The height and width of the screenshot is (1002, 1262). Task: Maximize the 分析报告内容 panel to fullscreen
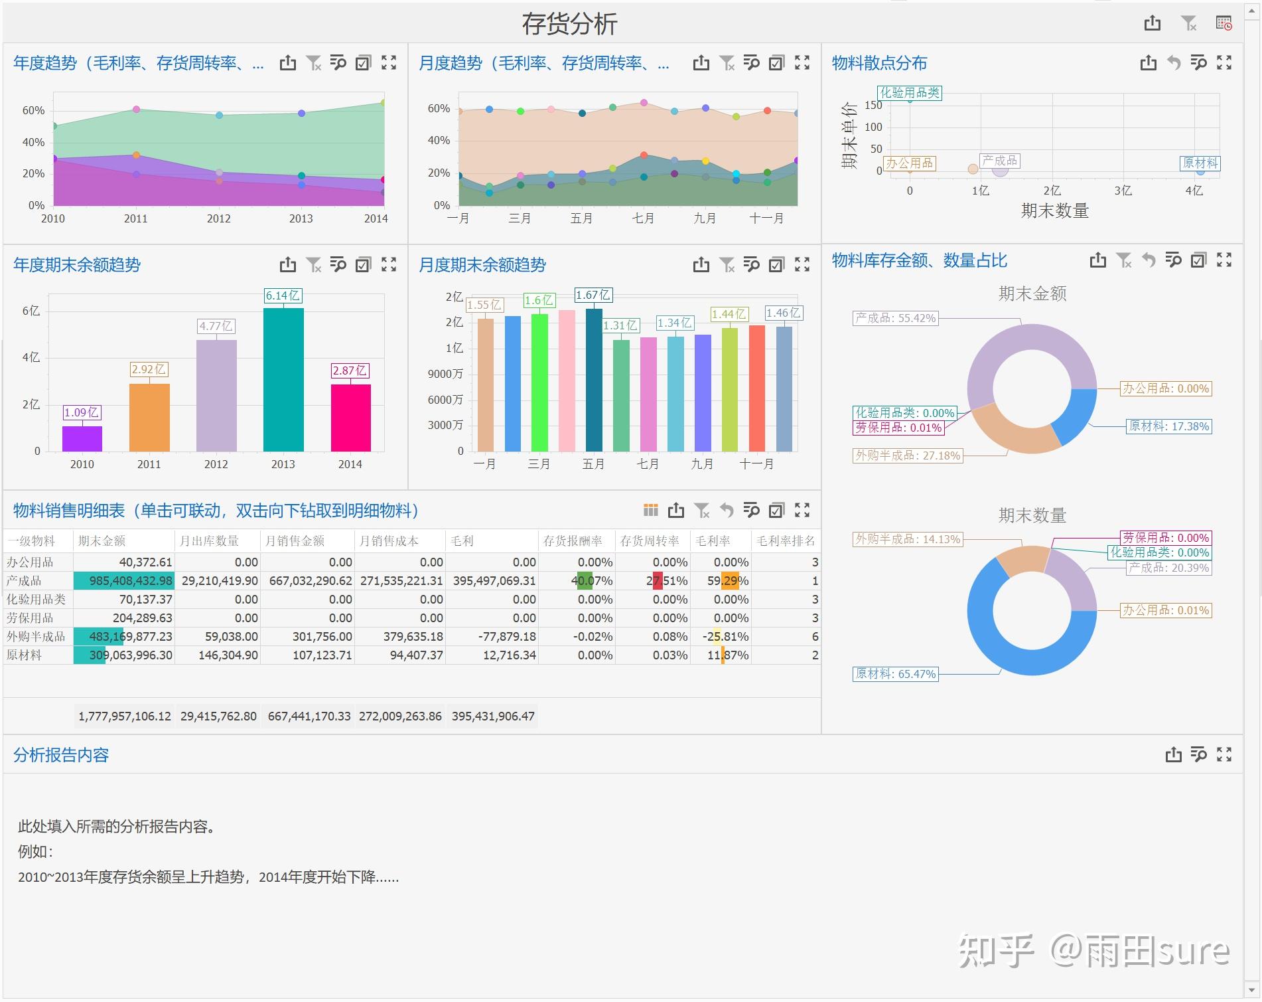coord(1224,755)
